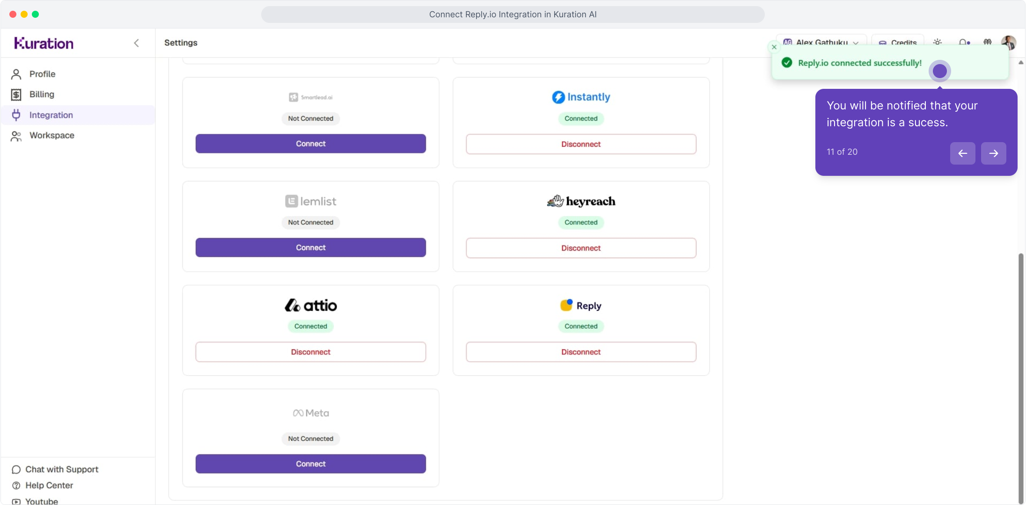The width and height of the screenshot is (1026, 505).
Task: Click the Instantly logo
Action: point(581,97)
